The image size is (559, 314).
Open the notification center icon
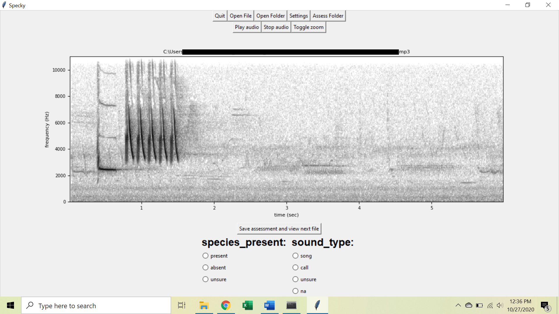[x=545, y=305]
